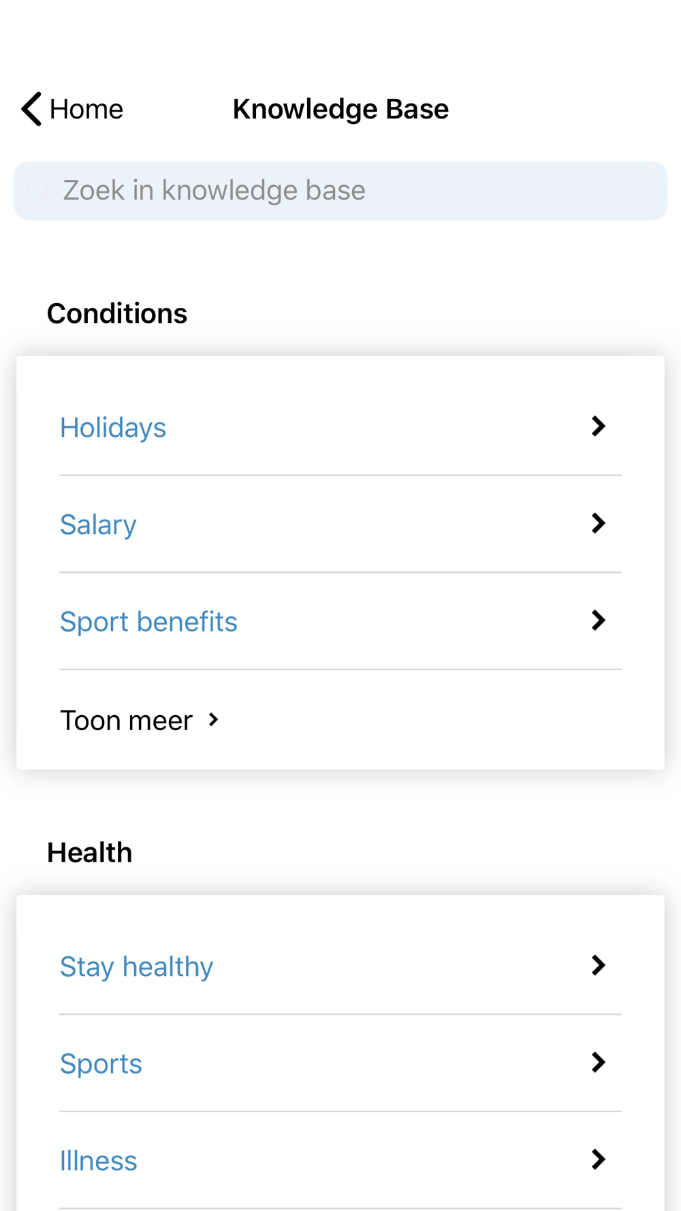Tap the chevron next to Illness
681x1211 pixels.
tap(598, 1160)
